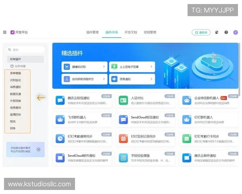Image resolution: width=242 pixels, height=194 pixels.
Task: Open the user avatar menu
Action: [x=236, y=32]
